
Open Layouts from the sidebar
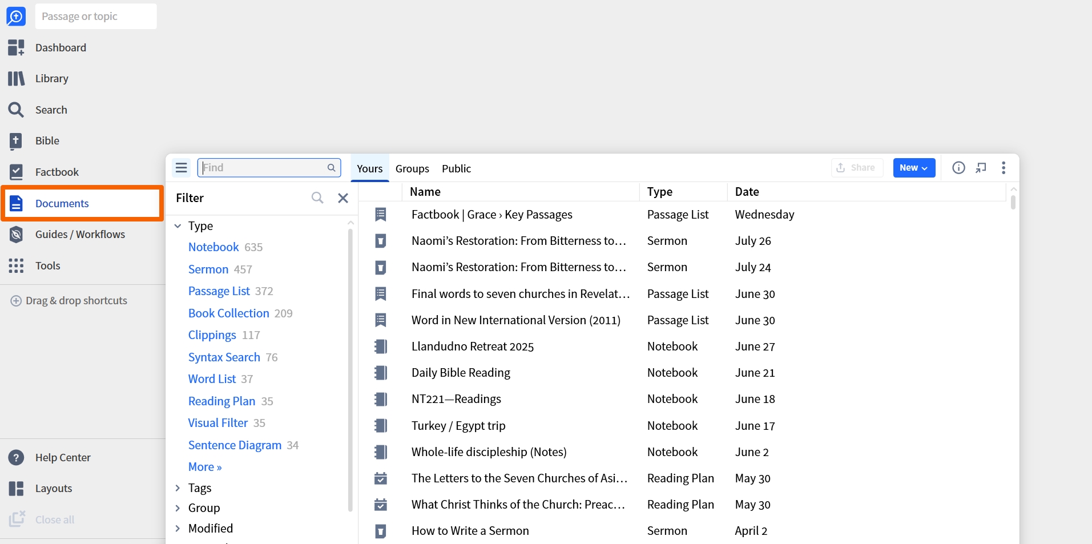(54, 488)
